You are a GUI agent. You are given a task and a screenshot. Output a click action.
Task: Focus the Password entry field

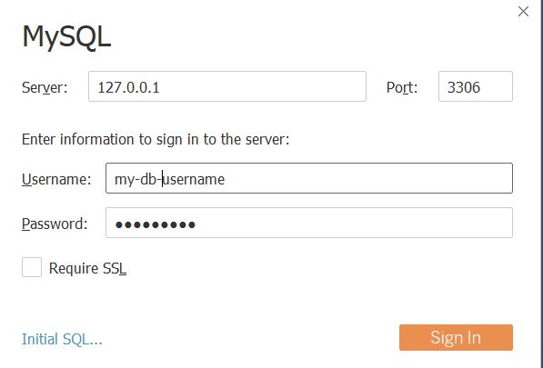point(309,223)
